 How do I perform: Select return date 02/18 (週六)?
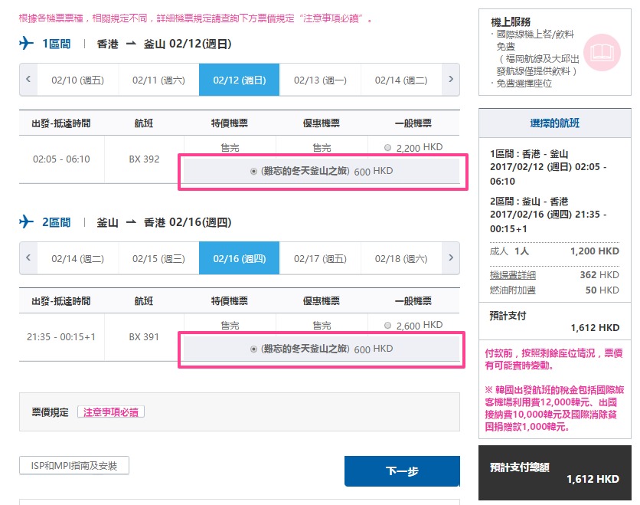click(401, 258)
